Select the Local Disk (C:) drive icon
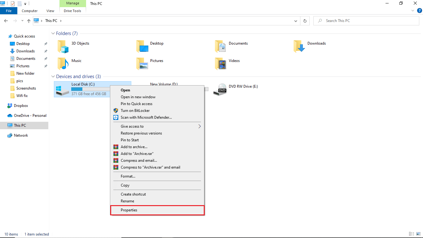 (63, 90)
